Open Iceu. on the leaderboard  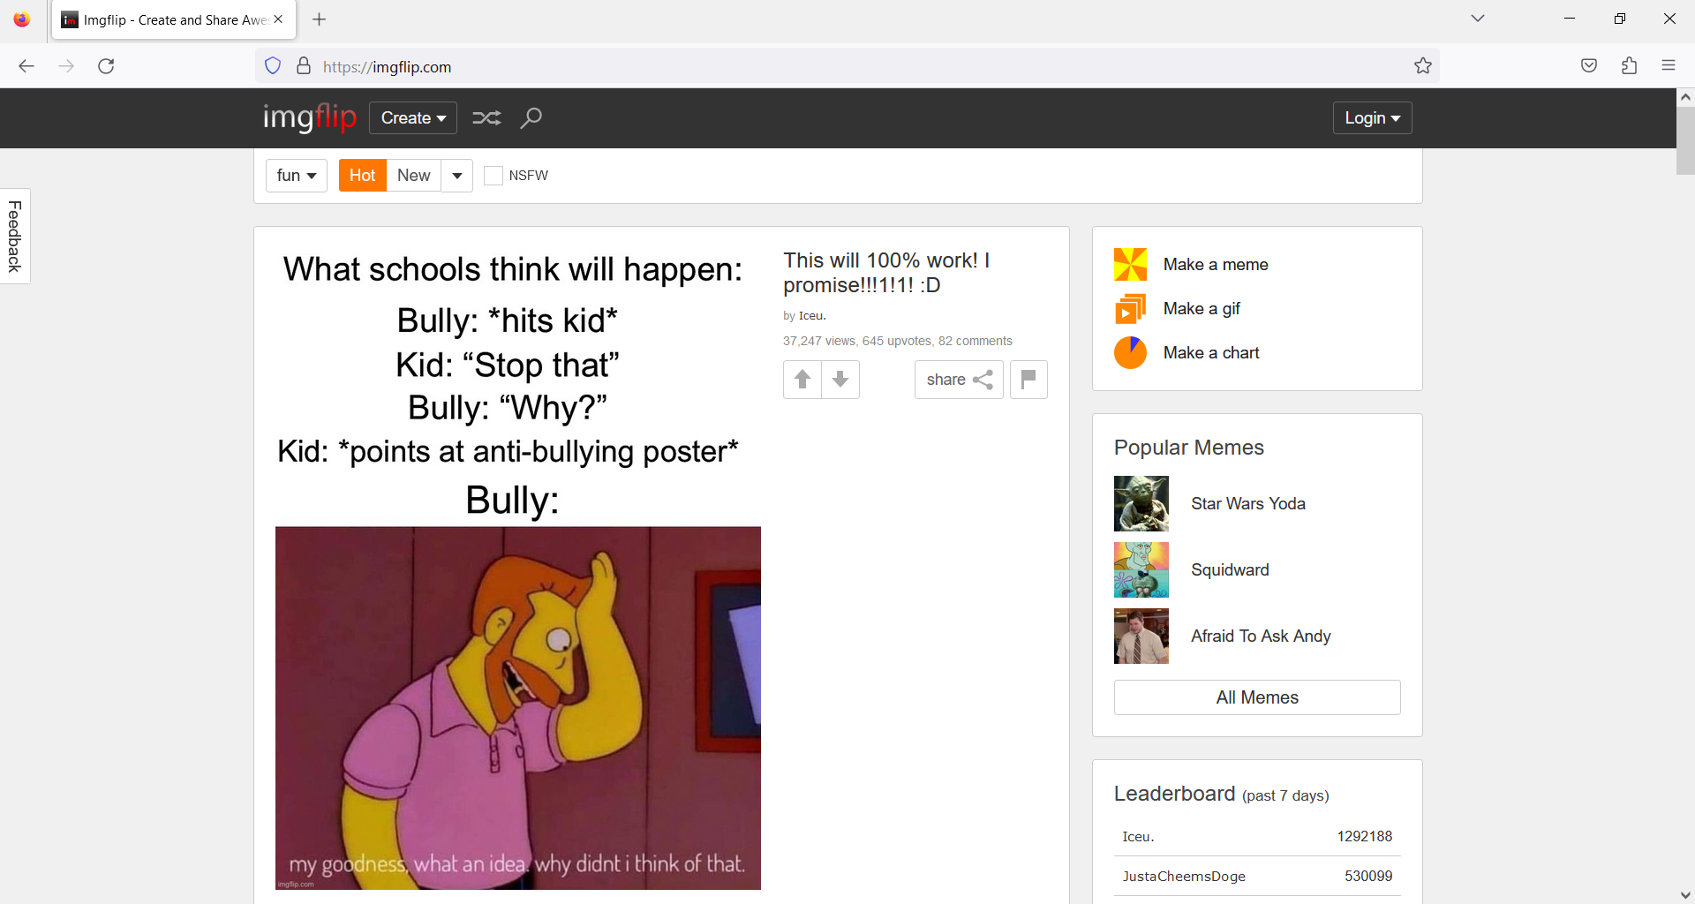pyautogui.click(x=1138, y=837)
